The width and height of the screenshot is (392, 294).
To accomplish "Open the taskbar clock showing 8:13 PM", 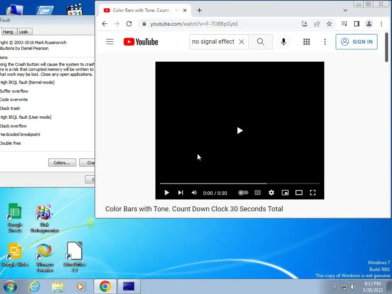I will (372, 287).
